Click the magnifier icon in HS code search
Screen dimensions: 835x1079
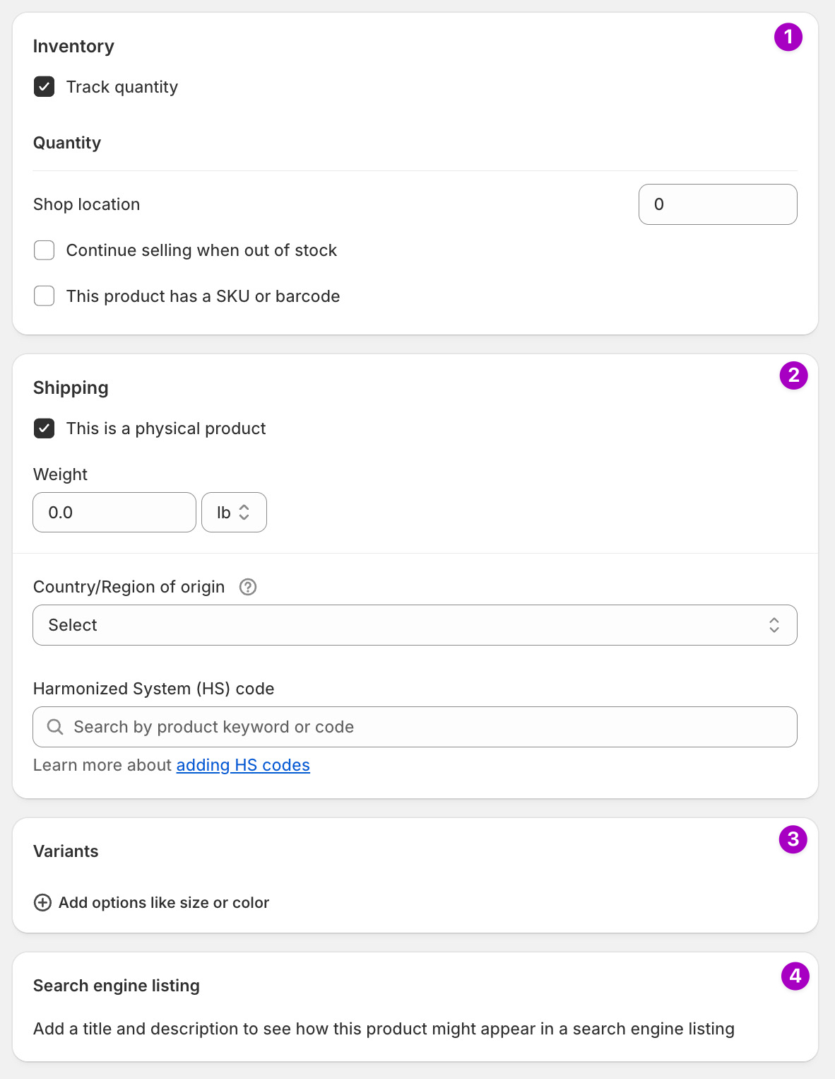pos(55,727)
